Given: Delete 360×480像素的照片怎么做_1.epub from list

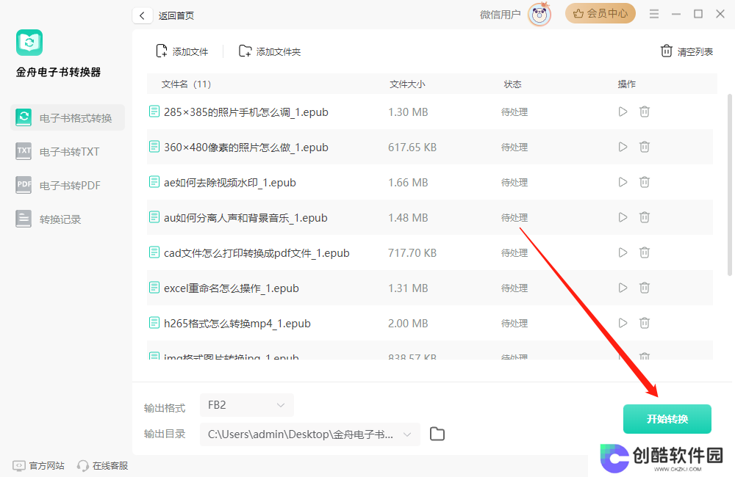Looking at the screenshot, I should point(645,147).
